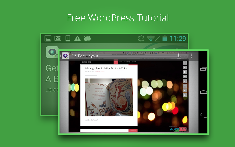
Task: Tap the warning triangle in the status bar
Action: (78, 39)
